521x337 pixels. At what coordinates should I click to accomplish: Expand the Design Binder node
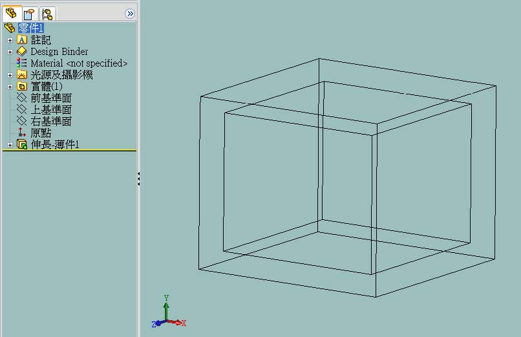[x=10, y=52]
